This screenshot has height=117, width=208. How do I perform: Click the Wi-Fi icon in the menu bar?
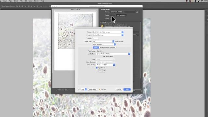202,1
